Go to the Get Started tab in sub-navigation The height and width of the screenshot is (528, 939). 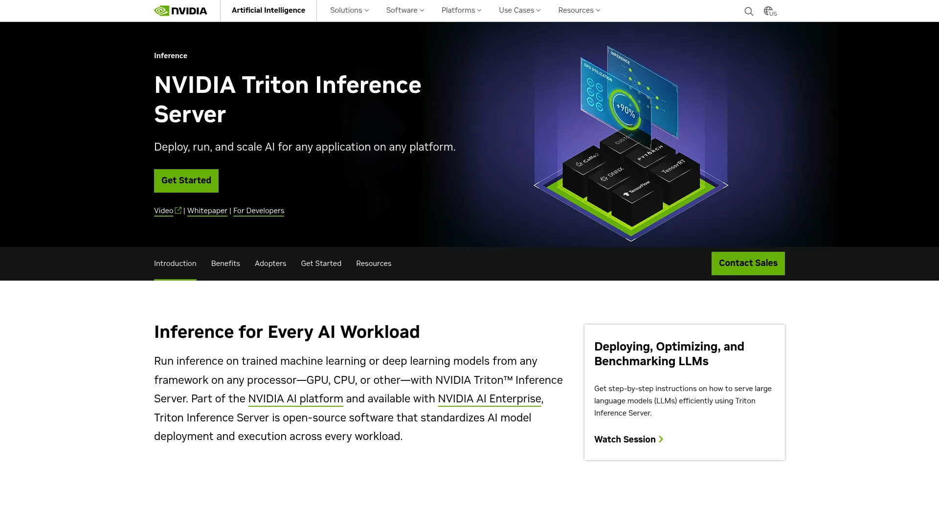tap(321, 264)
